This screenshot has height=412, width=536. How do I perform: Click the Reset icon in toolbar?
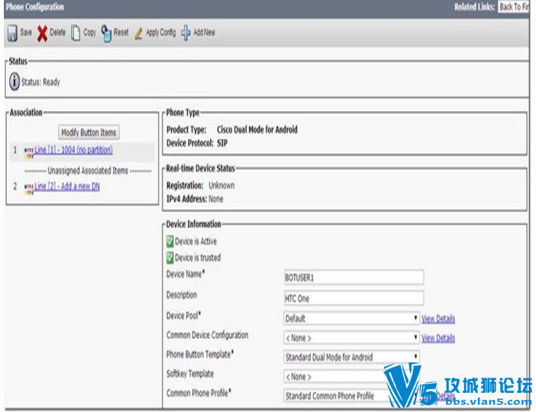106,34
